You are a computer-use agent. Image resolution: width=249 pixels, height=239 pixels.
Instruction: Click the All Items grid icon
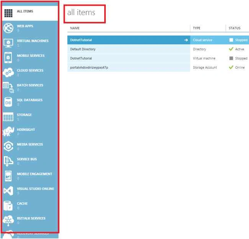point(8,13)
